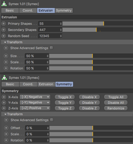Click the Toggle All button

coord(116,97)
